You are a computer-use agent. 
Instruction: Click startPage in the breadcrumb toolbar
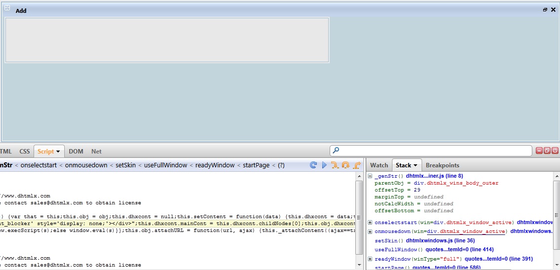tap(256, 165)
